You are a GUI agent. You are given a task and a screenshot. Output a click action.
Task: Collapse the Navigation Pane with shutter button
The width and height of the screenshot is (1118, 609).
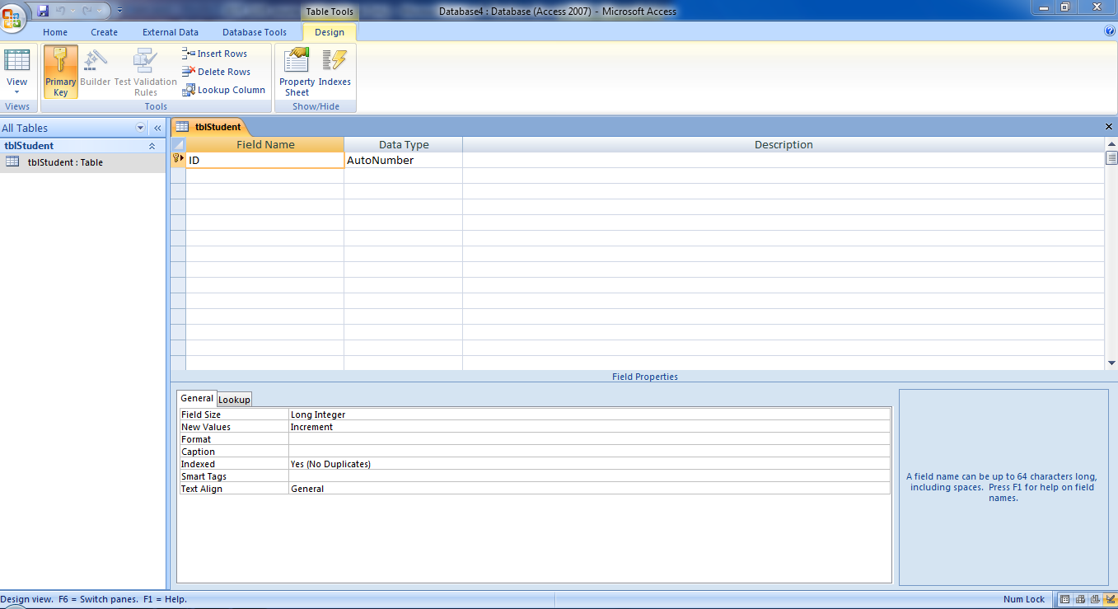157,128
